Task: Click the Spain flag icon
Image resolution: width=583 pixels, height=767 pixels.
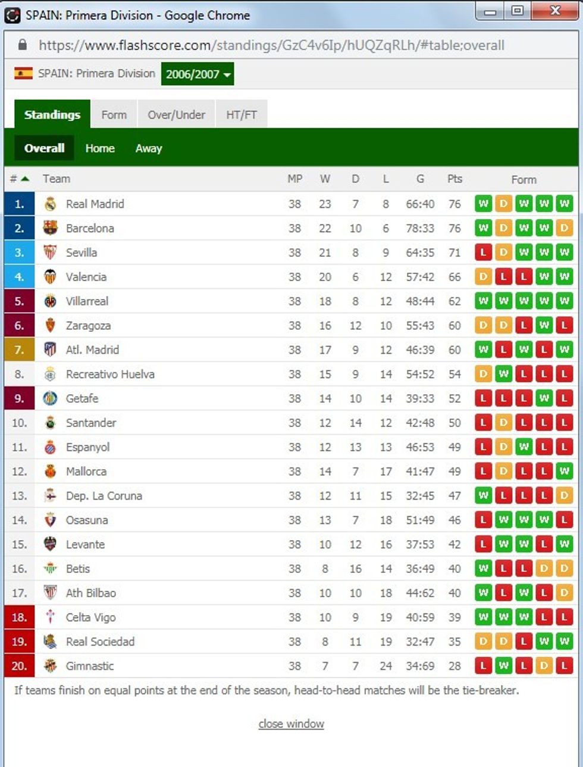Action: 24,74
